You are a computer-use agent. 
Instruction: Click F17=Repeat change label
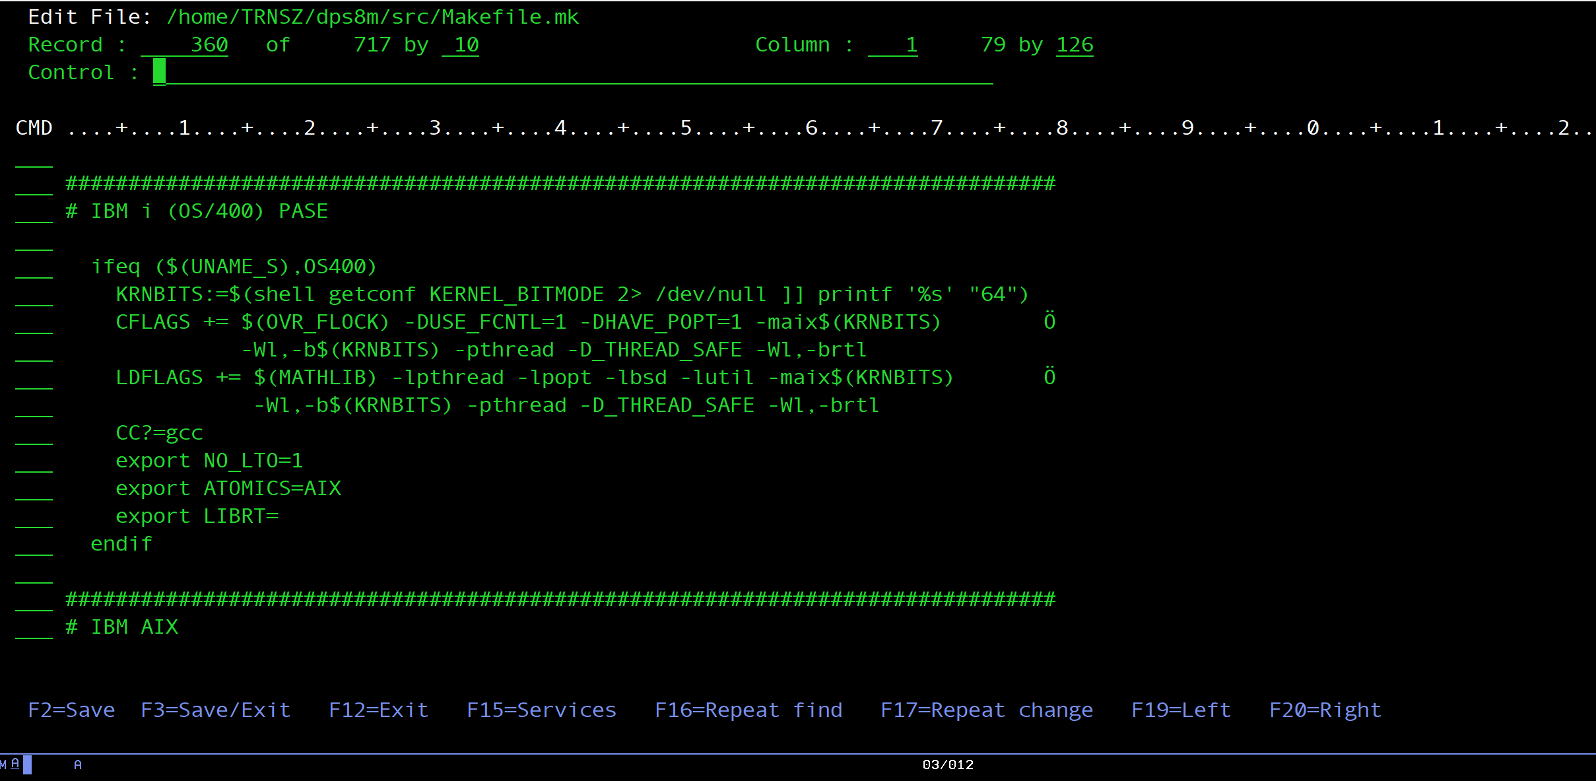click(986, 710)
